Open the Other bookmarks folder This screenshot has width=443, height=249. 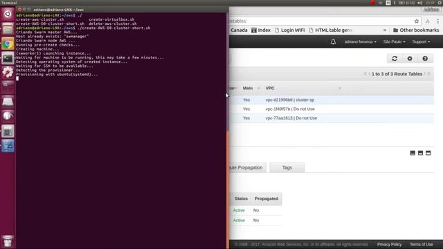[x=416, y=30]
